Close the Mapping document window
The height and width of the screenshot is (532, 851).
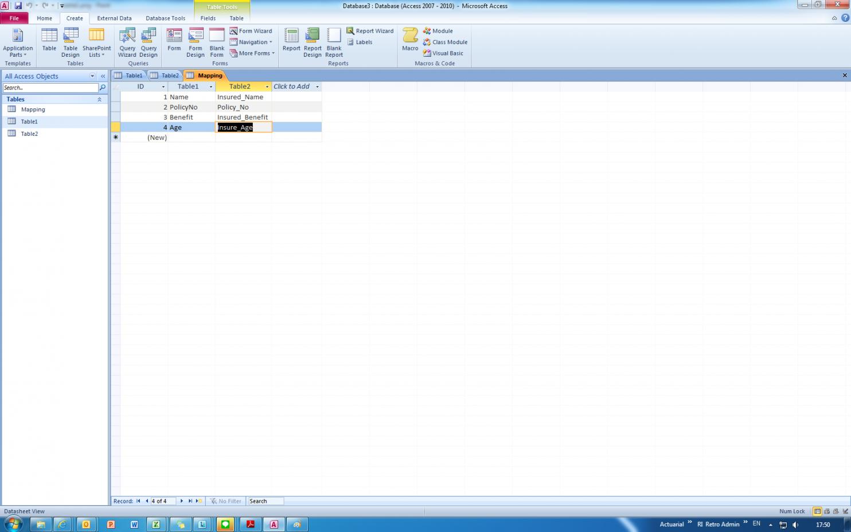tap(845, 76)
